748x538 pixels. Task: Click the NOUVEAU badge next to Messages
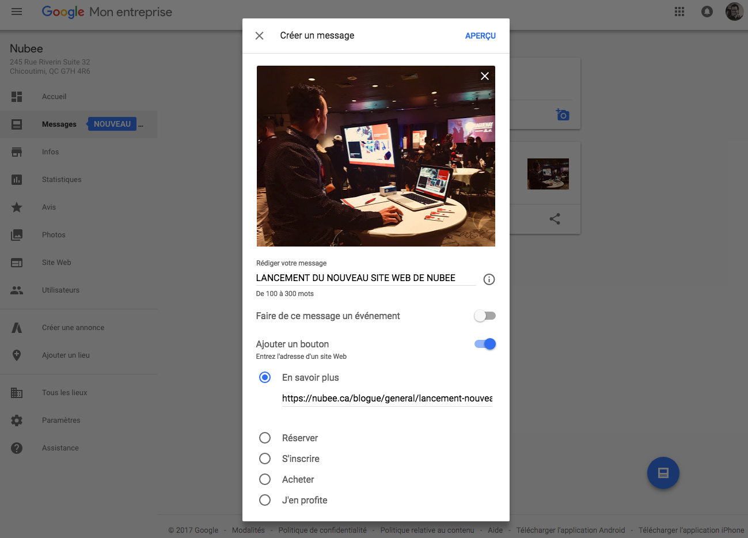(112, 124)
